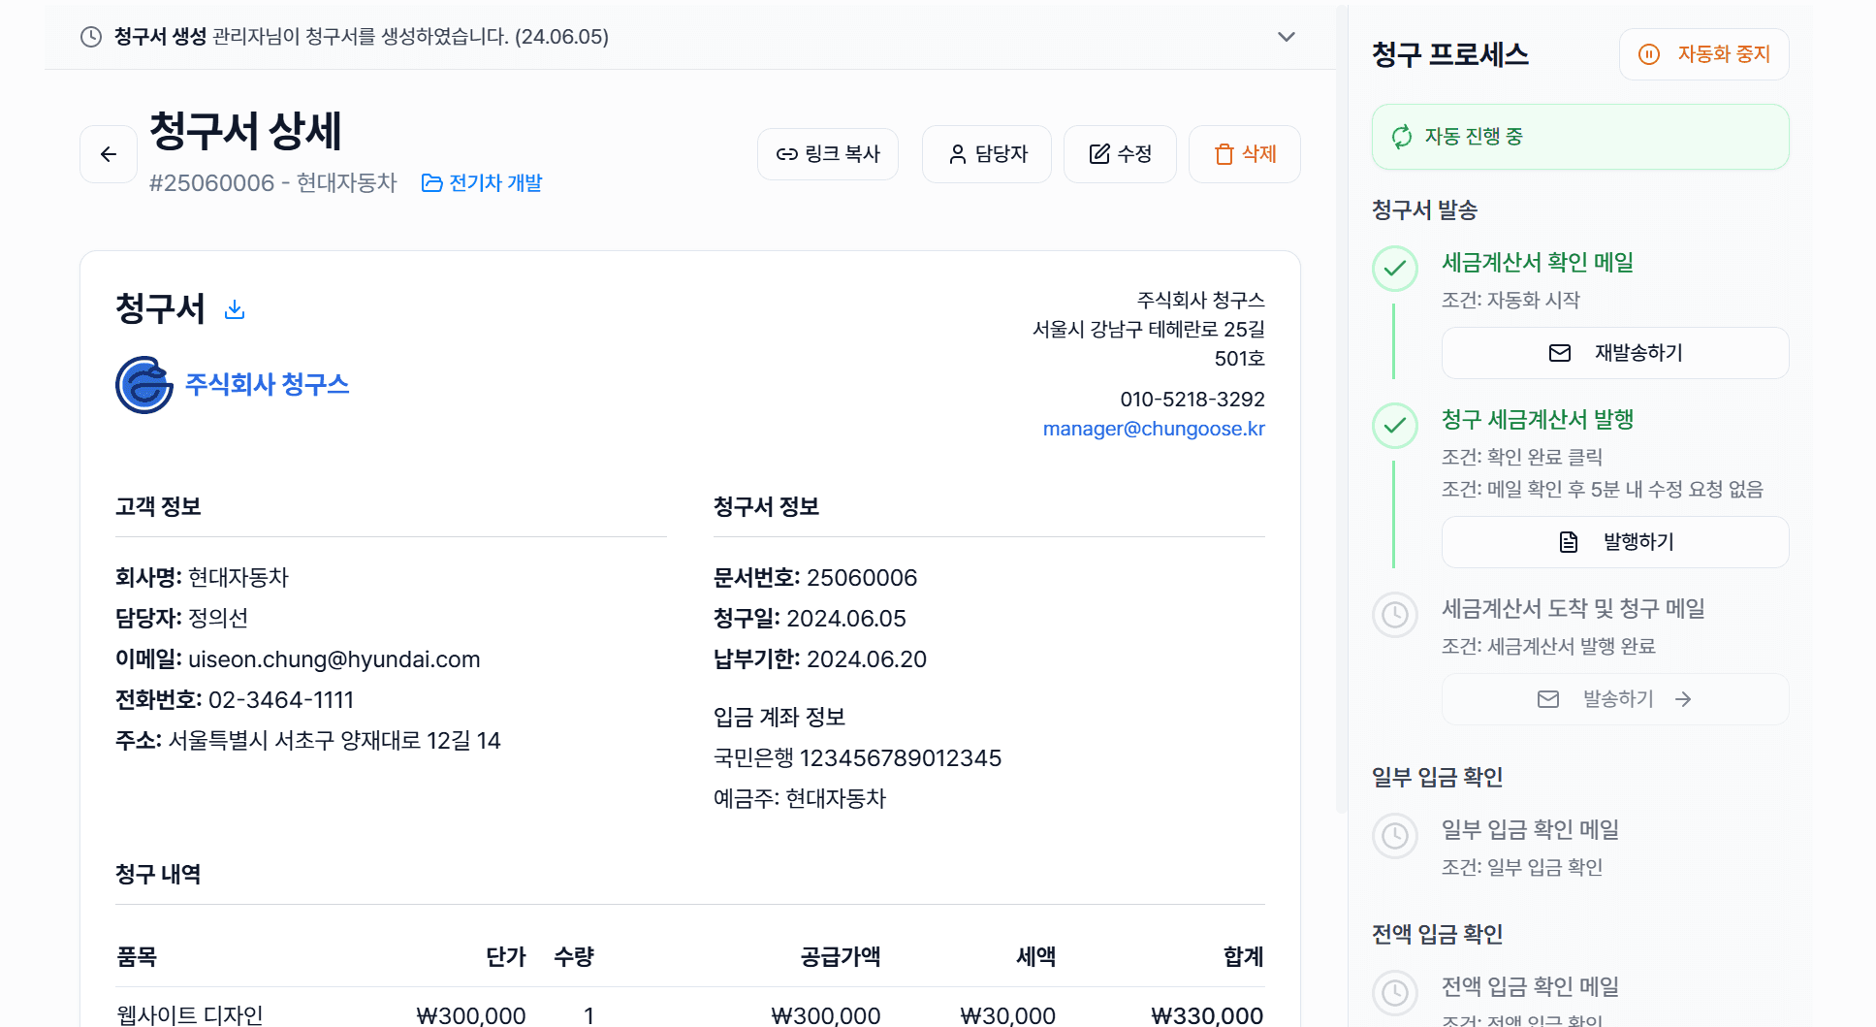Delete the invoice with 삭제 button

1245,154
